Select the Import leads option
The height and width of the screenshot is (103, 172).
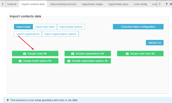pos(23,27)
